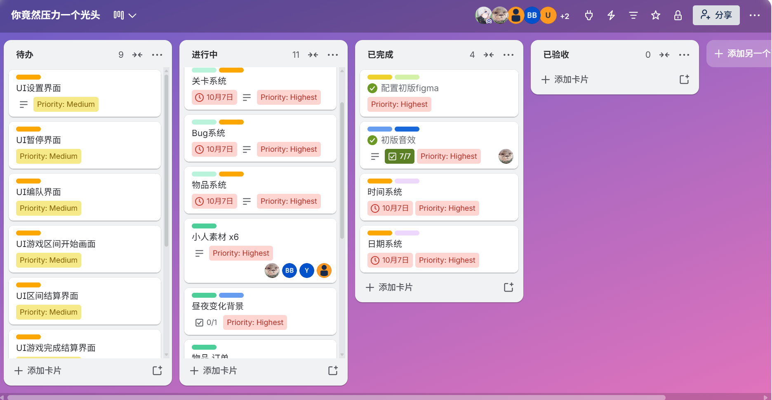The height and width of the screenshot is (400, 772).
Task: Open the board view switcher dropdown
Action: tap(125, 15)
